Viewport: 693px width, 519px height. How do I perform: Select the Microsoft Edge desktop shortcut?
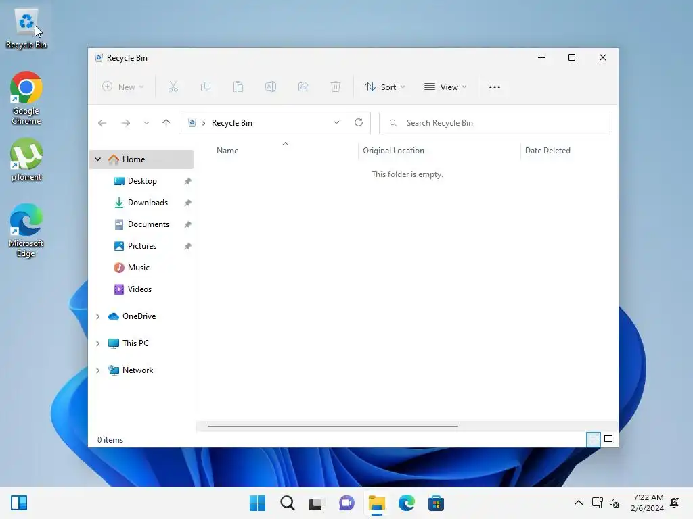(26, 230)
